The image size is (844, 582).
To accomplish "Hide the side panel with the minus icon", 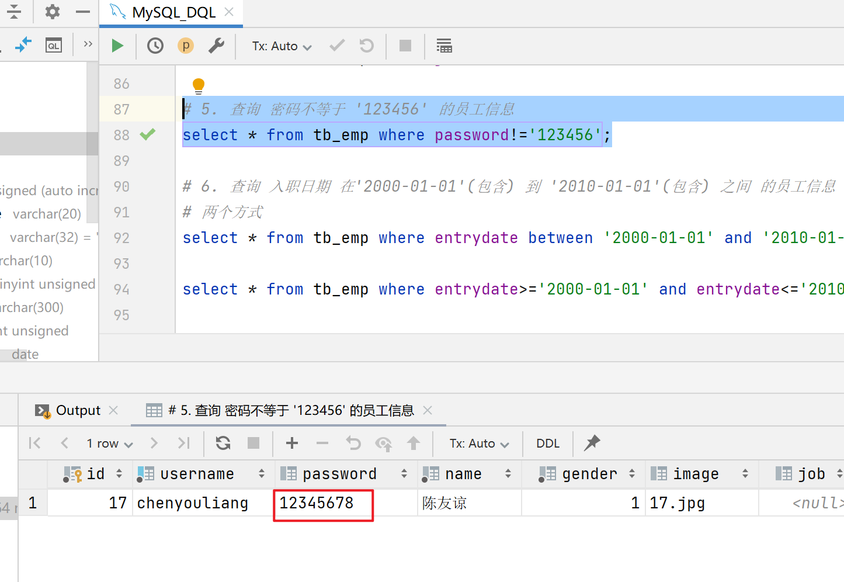I will point(84,12).
